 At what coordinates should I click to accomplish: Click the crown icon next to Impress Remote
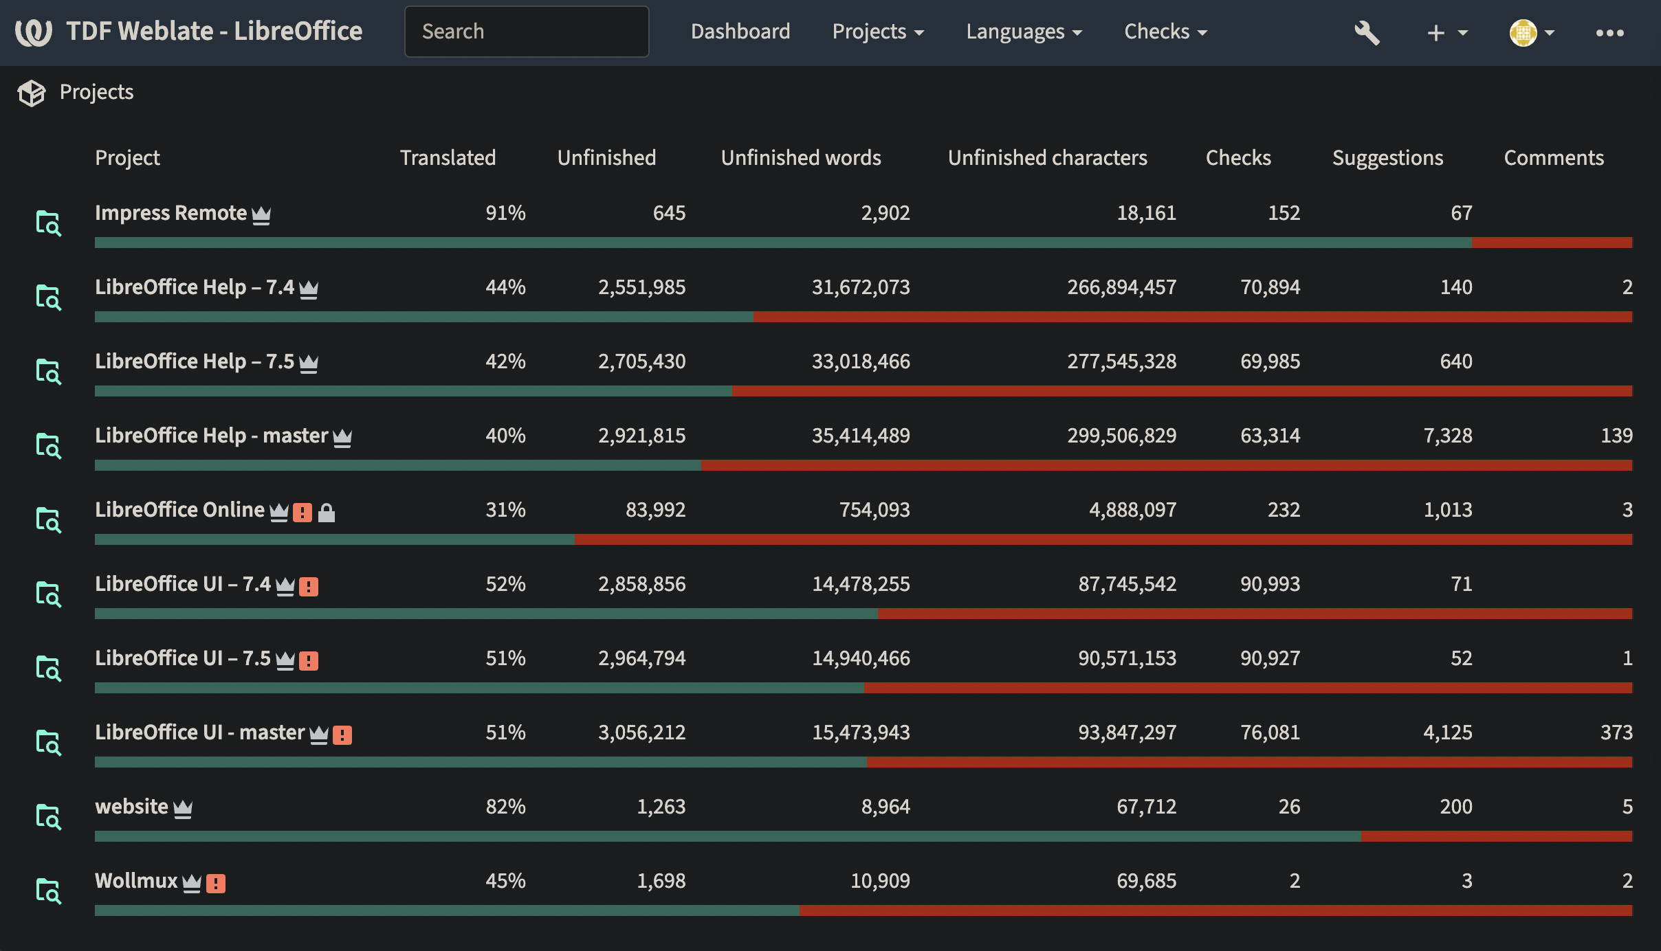tap(261, 215)
